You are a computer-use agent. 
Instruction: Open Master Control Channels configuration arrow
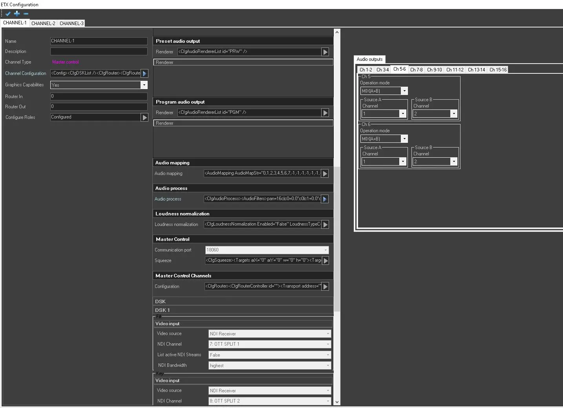click(x=325, y=286)
